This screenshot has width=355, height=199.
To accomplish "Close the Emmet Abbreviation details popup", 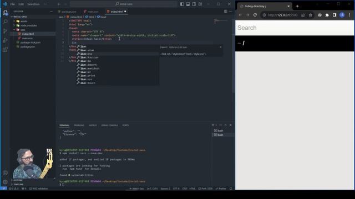I will pos(221,47).
